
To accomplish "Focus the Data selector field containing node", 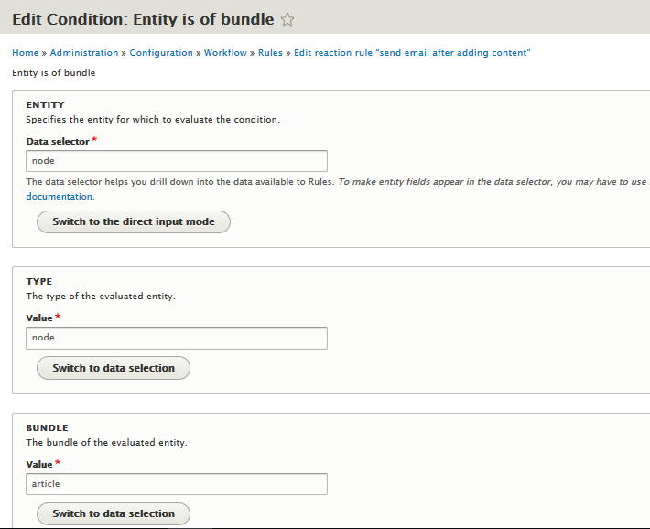I will tap(177, 161).
